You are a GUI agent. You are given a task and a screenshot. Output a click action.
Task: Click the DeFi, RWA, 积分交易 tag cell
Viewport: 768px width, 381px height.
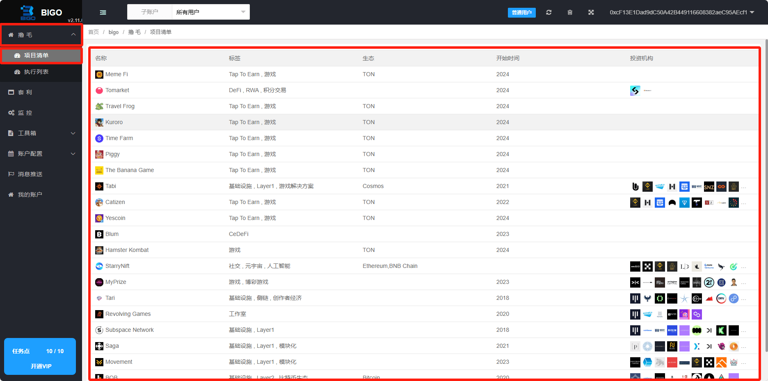(258, 90)
